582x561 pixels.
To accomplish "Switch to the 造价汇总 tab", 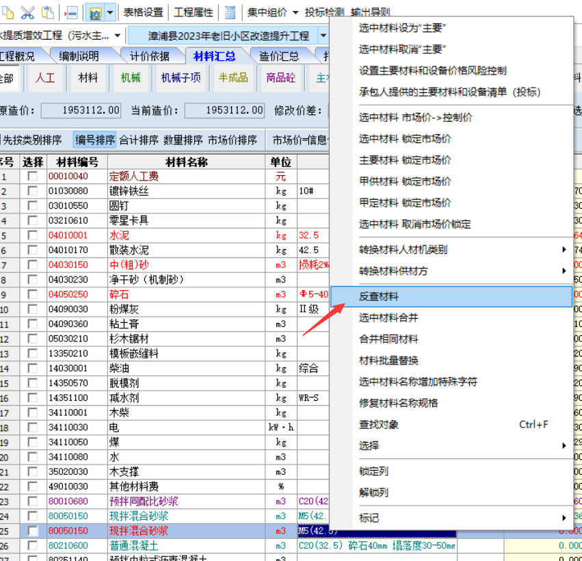I will [278, 56].
